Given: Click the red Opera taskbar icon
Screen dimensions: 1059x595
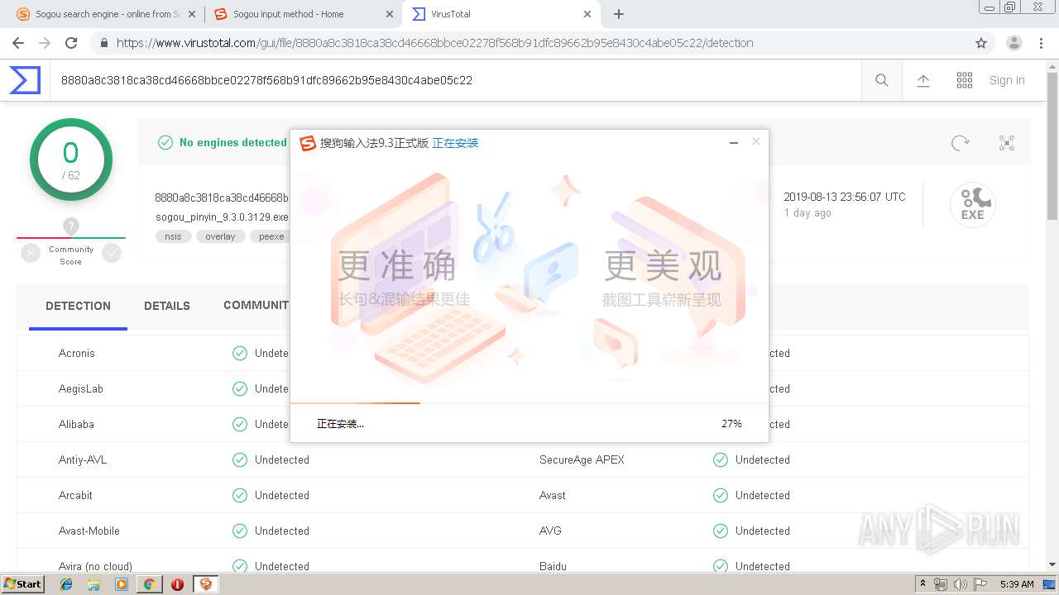Looking at the screenshot, I should tap(177, 584).
